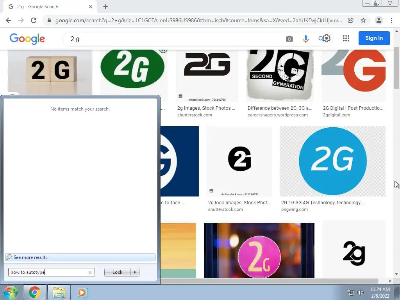Open Chrome's three-dot menu

[x=391, y=20]
